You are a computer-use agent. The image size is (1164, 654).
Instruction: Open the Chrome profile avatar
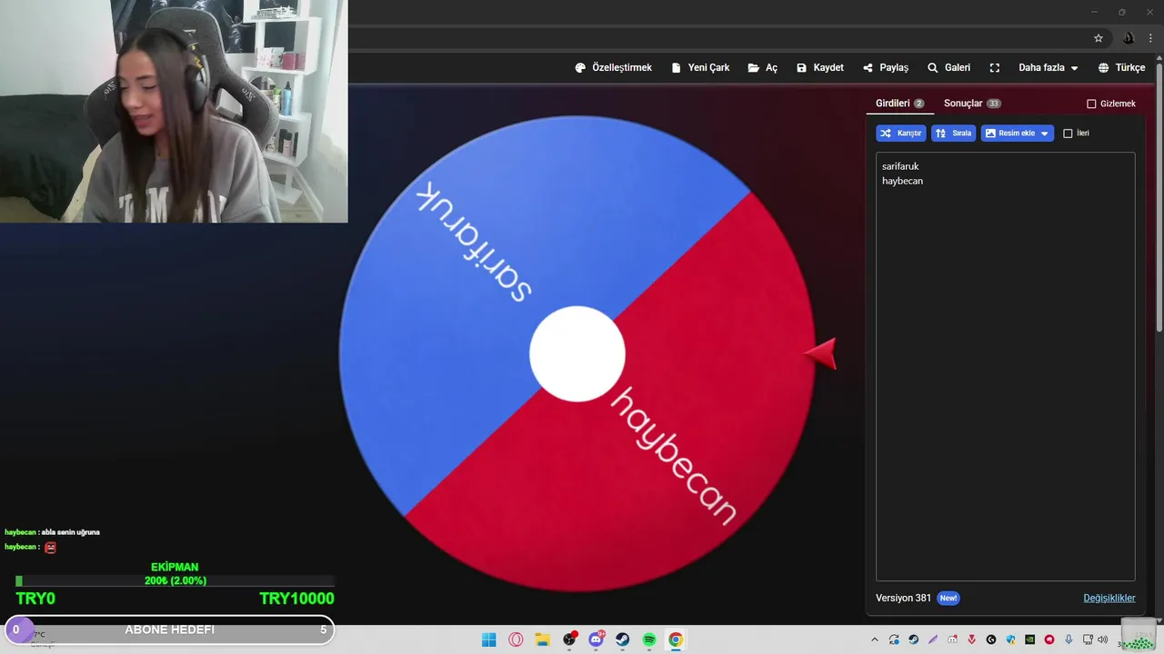pos(1129,38)
